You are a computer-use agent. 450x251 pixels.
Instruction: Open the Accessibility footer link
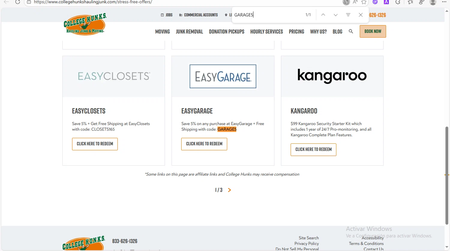373,238
